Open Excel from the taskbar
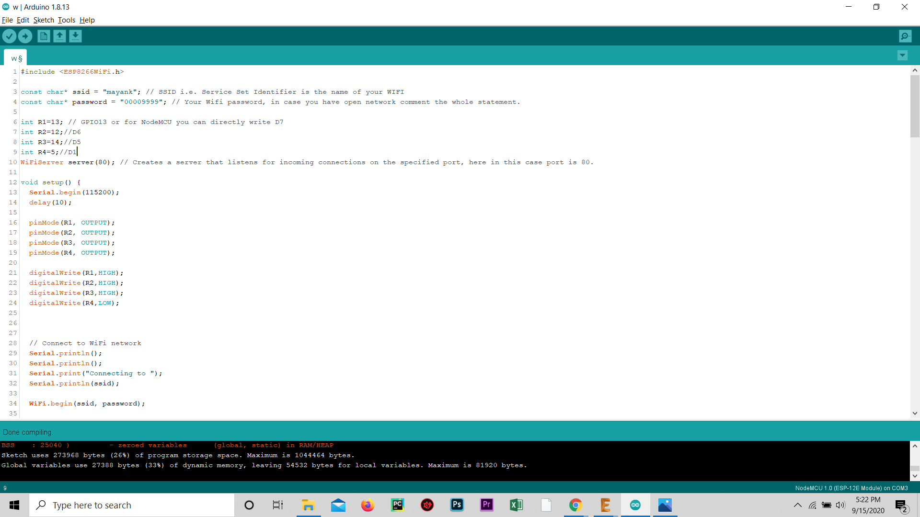 [517, 505]
